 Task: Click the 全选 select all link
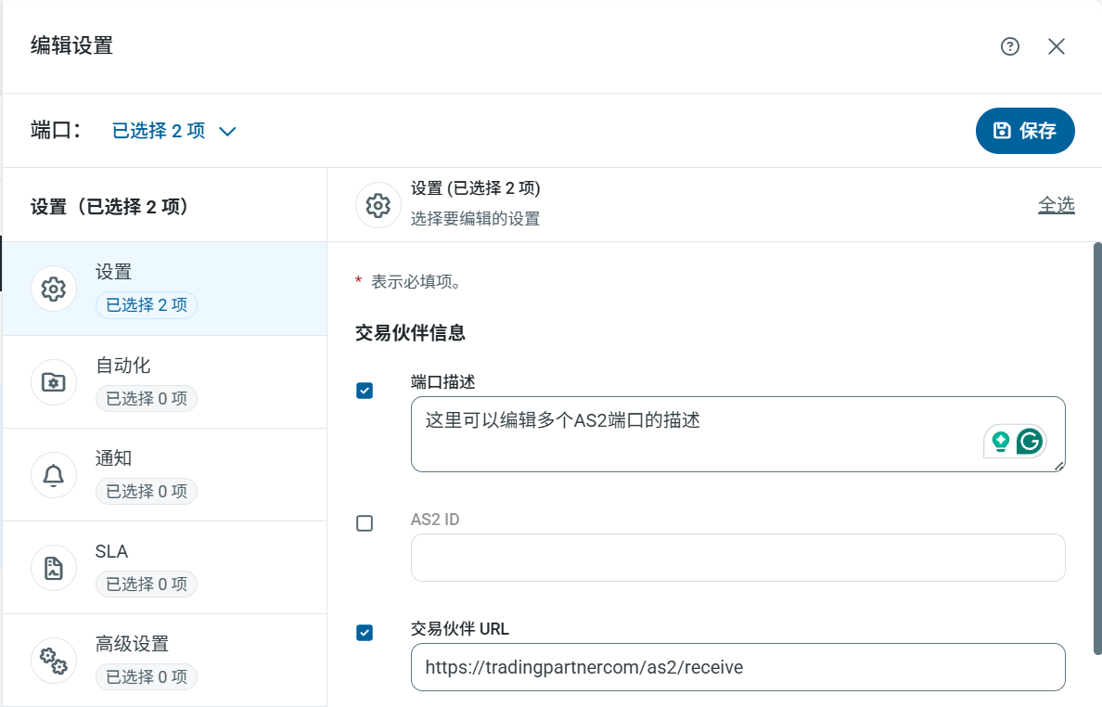1056,205
